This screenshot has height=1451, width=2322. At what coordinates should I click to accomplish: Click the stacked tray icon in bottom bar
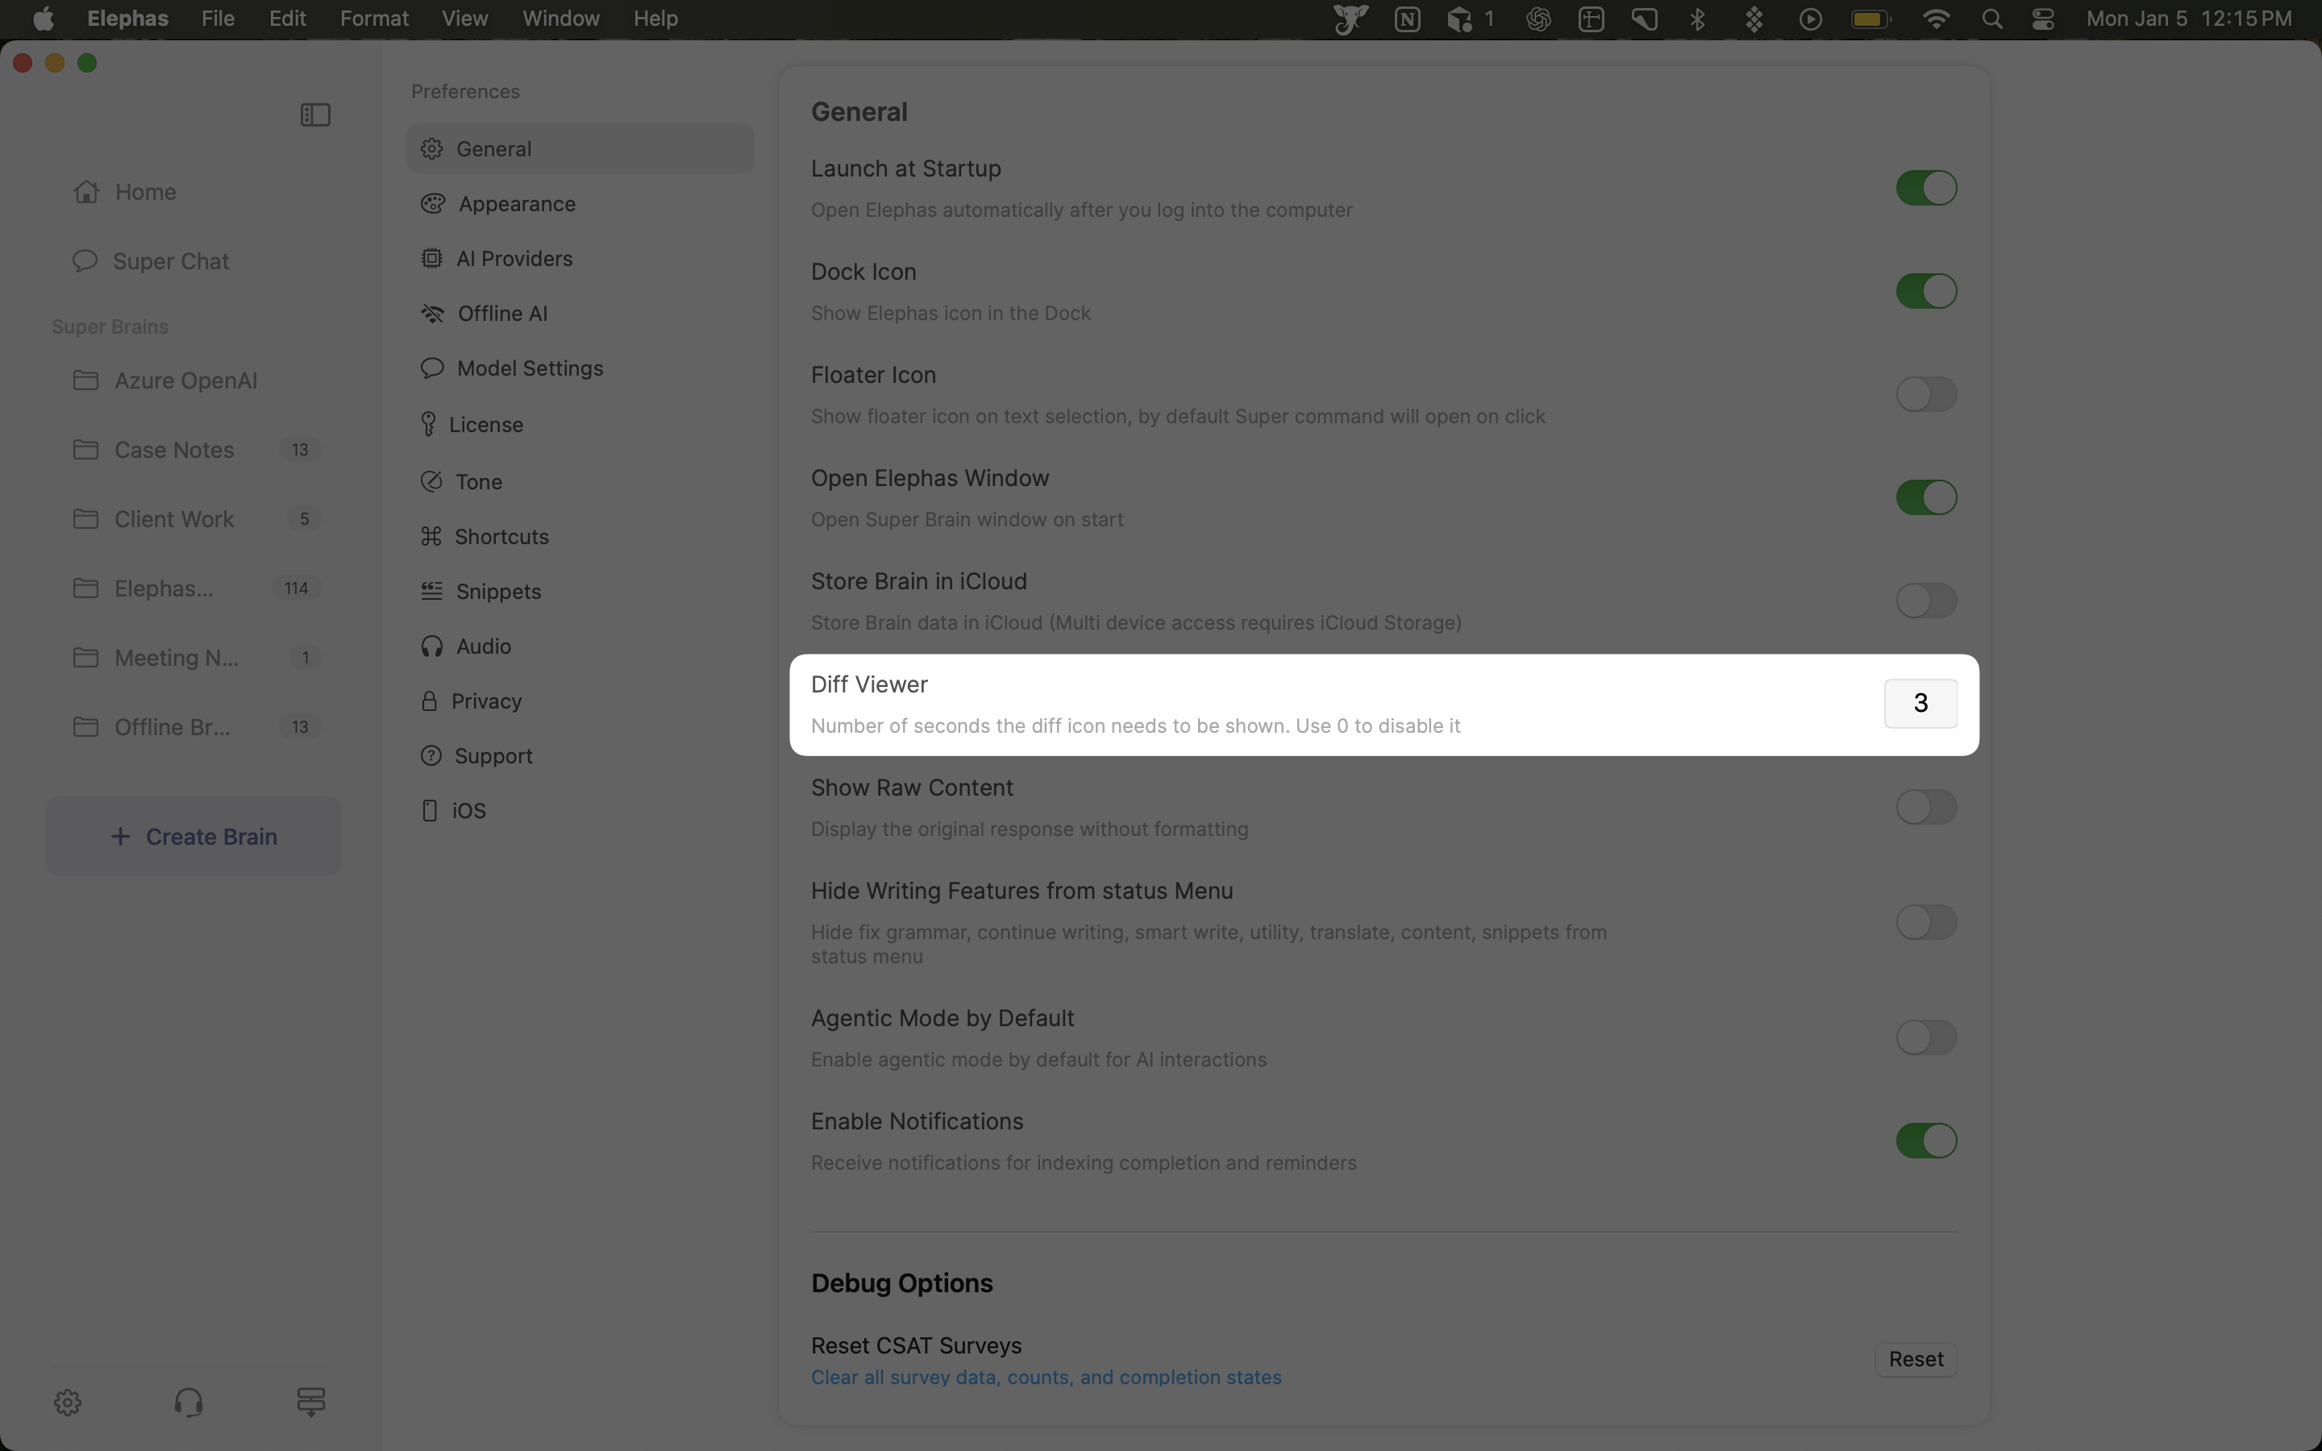point(311,1402)
